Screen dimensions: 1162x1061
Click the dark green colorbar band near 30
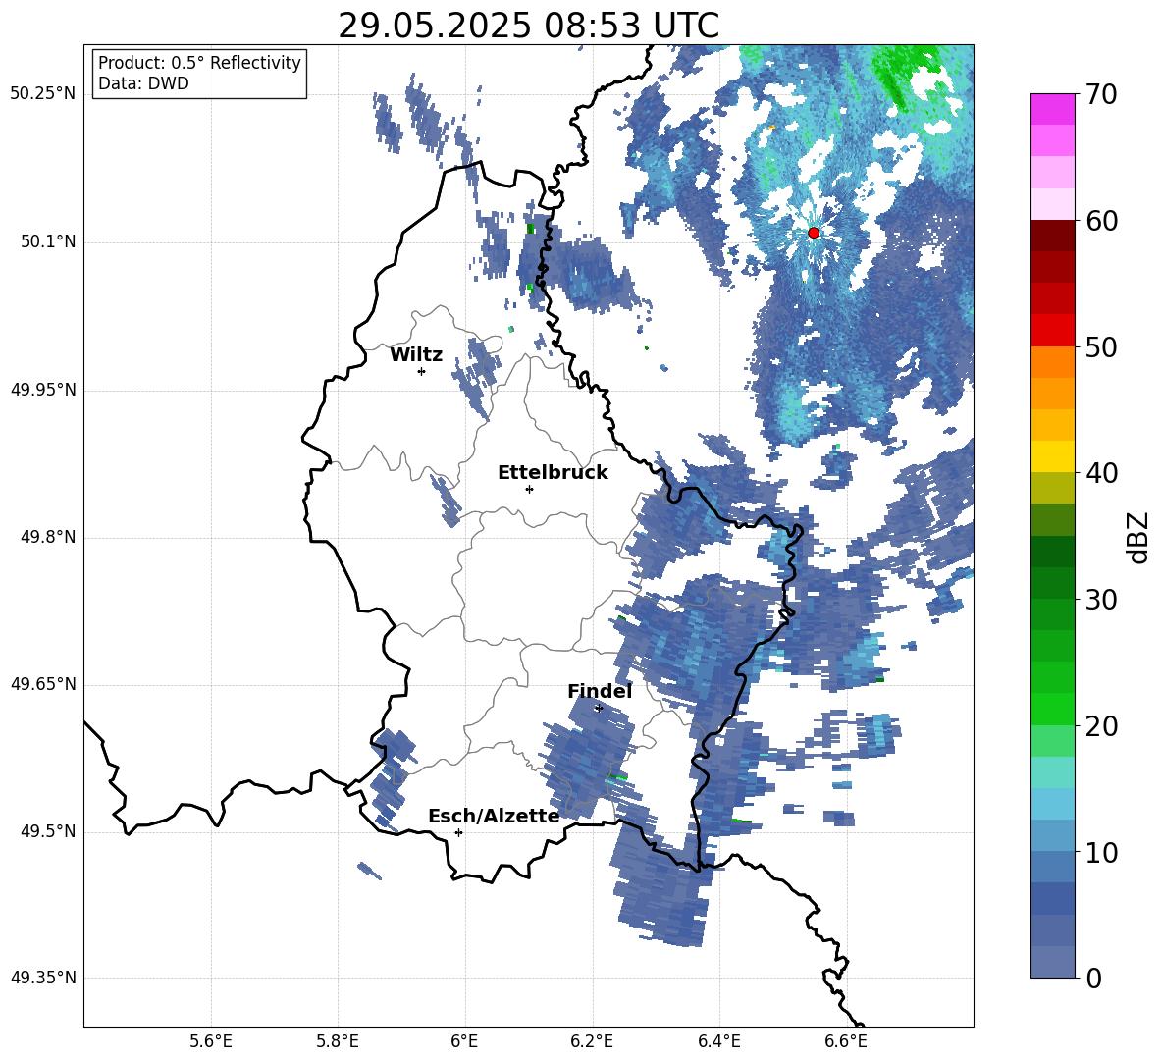point(1052,583)
